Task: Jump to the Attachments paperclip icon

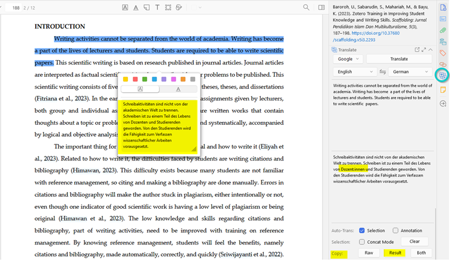Action: [x=443, y=30]
